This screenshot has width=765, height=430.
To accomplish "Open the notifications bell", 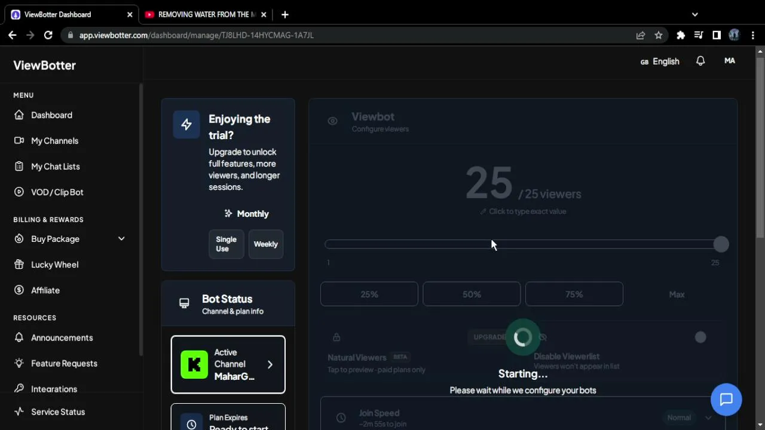I will coord(700,61).
